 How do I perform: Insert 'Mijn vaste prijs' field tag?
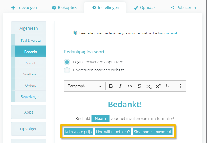[79, 132]
